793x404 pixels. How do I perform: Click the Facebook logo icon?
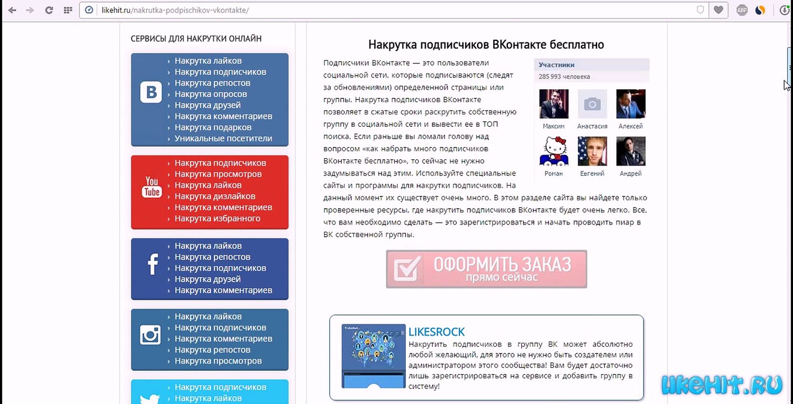152,264
